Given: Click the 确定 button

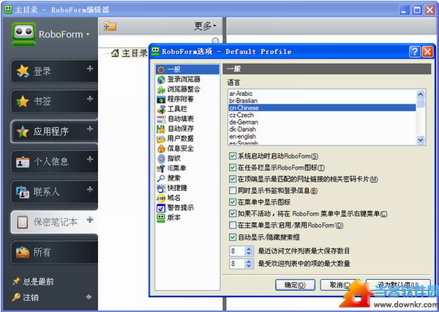Looking at the screenshot, I should 295,285.
